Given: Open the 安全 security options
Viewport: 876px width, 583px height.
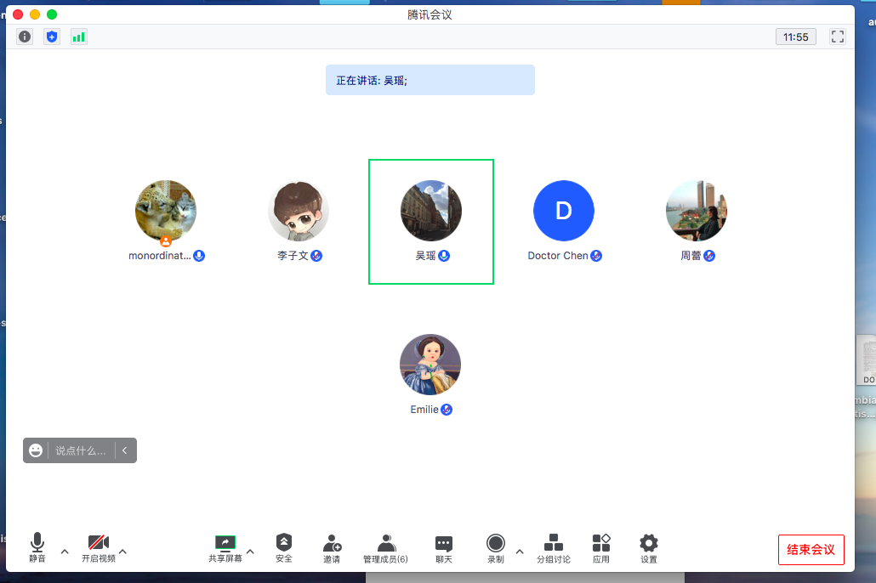Looking at the screenshot, I should pos(284,548).
